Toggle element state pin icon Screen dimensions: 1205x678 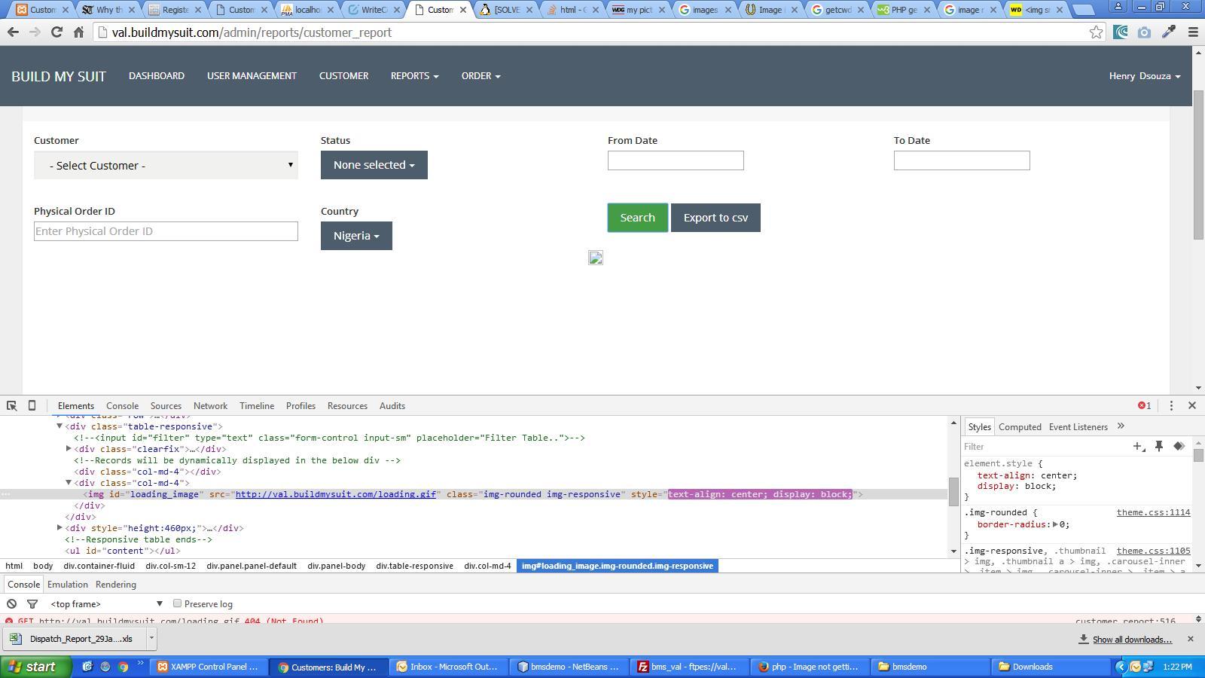(x=1159, y=446)
